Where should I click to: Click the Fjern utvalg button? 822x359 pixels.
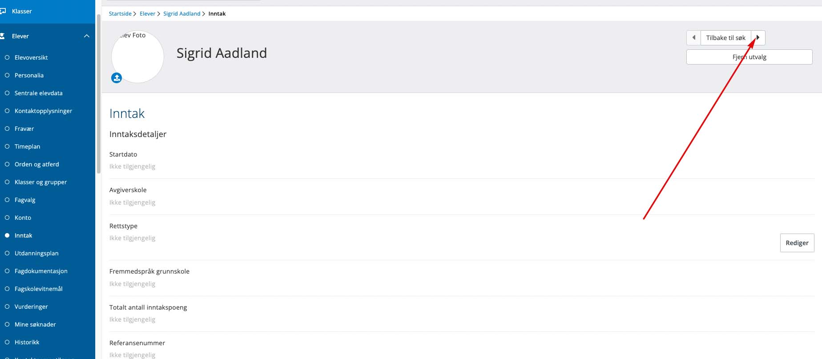click(x=749, y=57)
